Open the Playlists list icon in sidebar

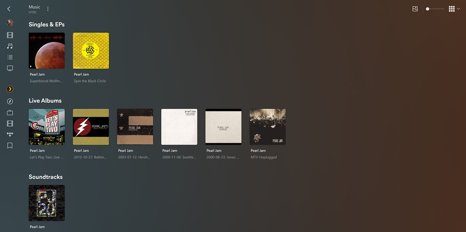point(10,57)
